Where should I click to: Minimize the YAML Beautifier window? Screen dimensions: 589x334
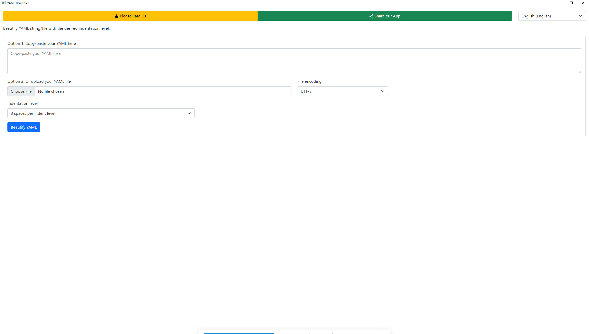560,3
